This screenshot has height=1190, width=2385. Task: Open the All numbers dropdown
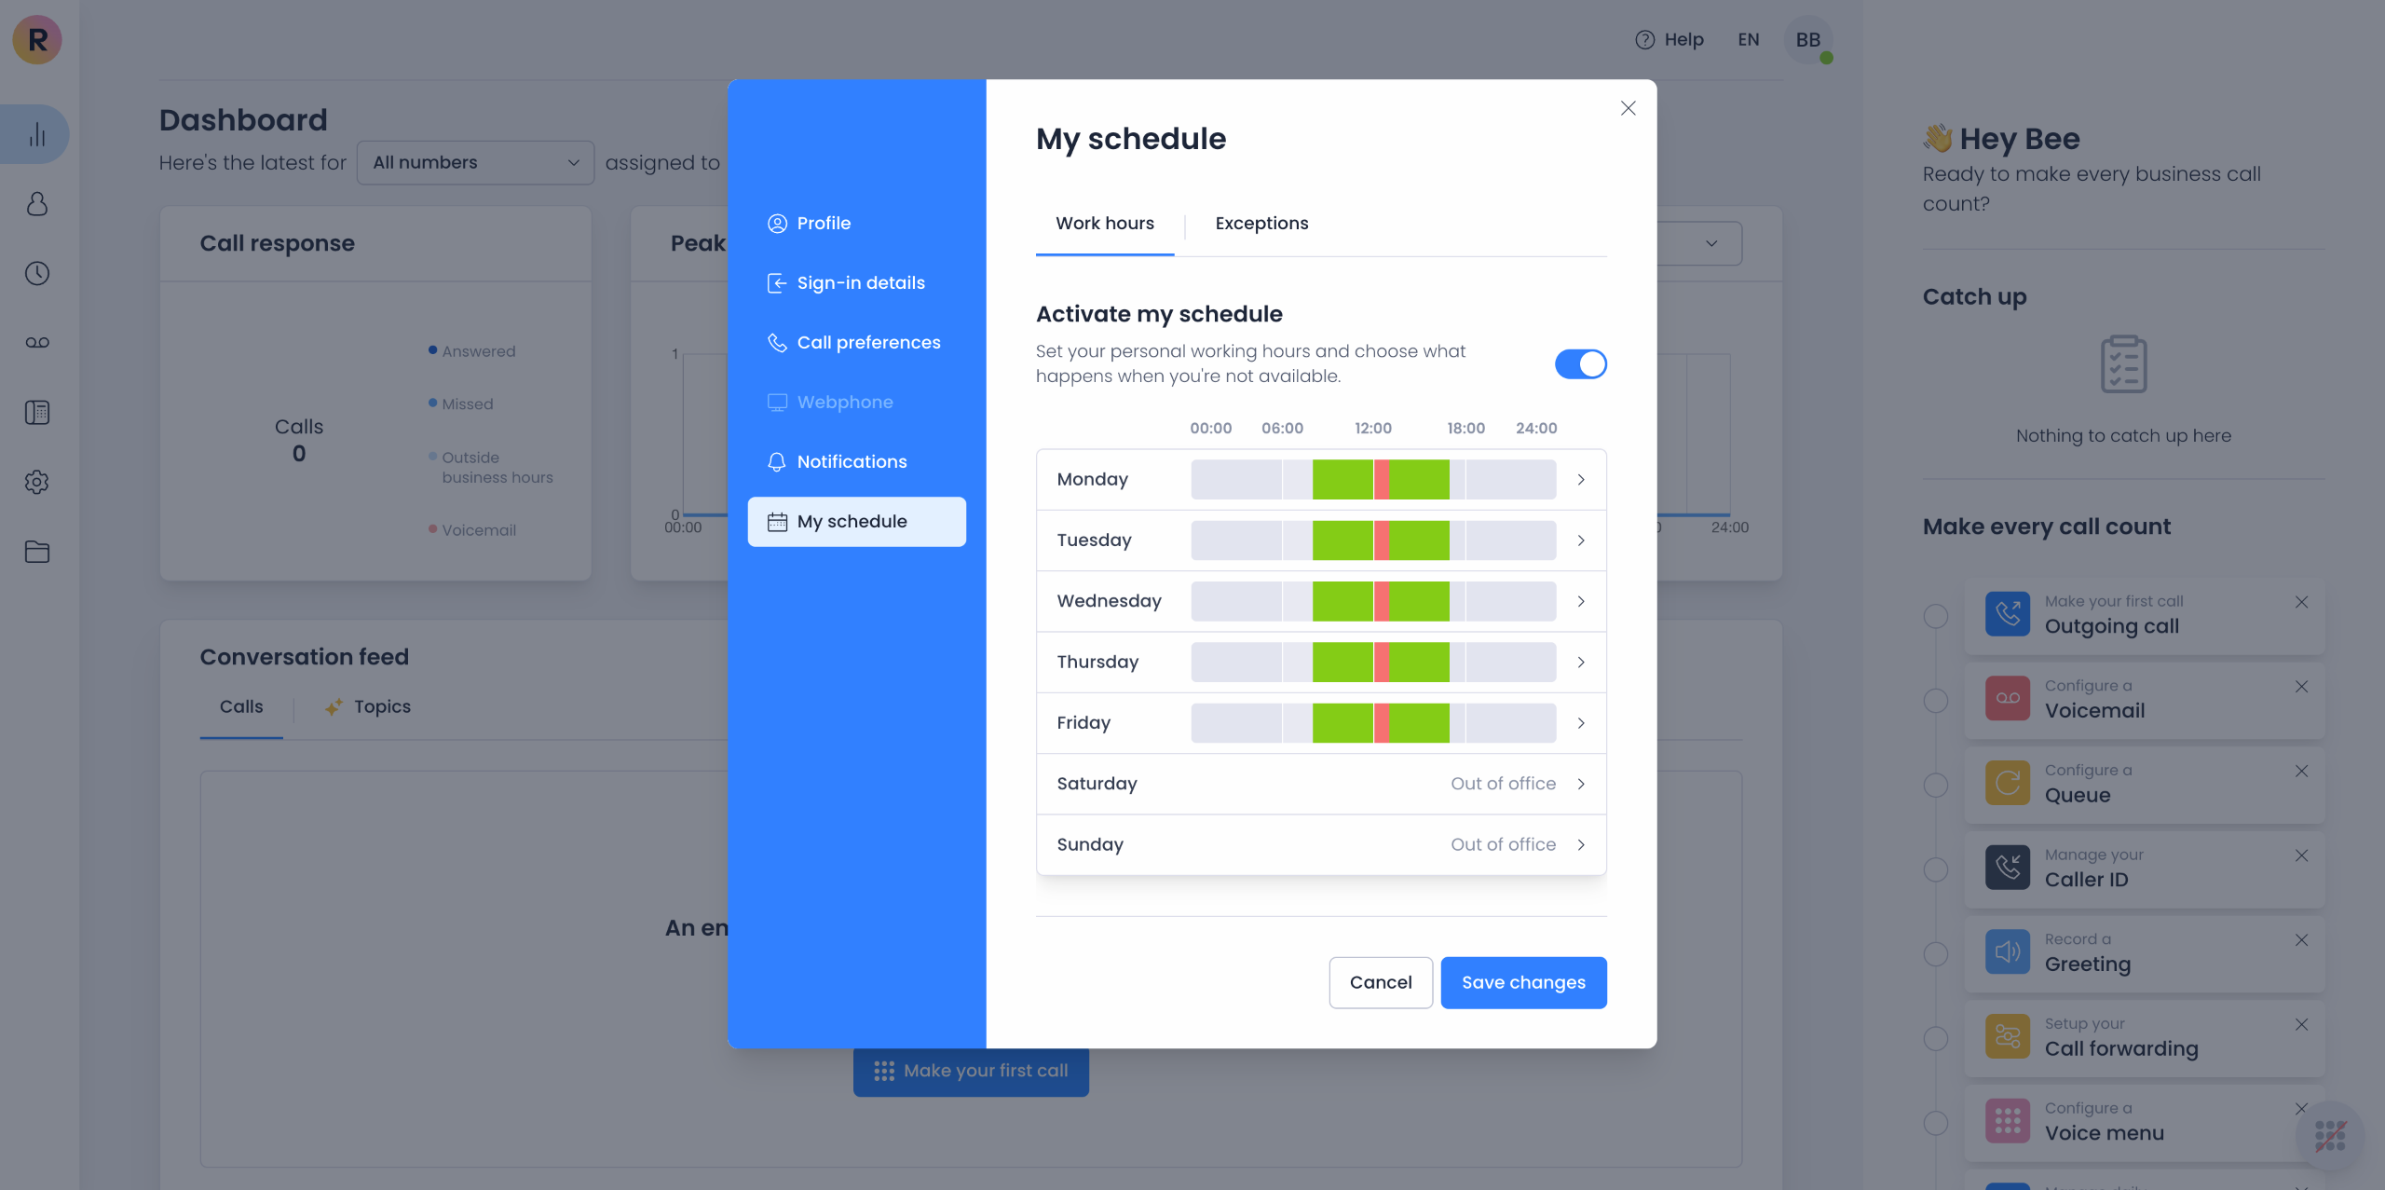click(x=475, y=163)
